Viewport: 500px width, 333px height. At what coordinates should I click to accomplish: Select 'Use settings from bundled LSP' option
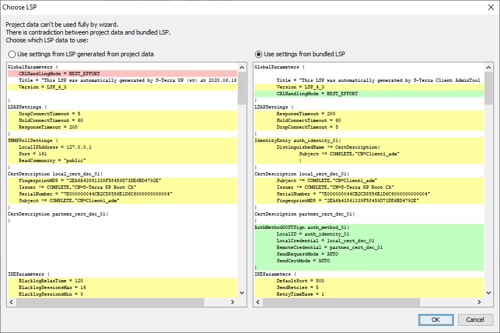pyautogui.click(x=258, y=54)
